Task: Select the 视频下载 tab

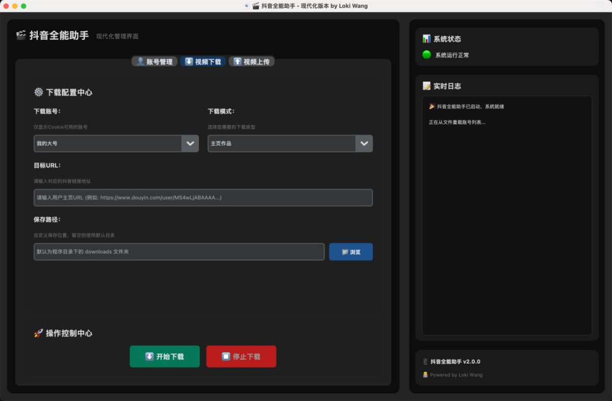Action: click(x=203, y=62)
